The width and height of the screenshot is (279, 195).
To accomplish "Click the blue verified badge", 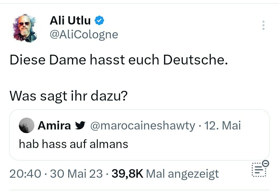I will click(99, 20).
